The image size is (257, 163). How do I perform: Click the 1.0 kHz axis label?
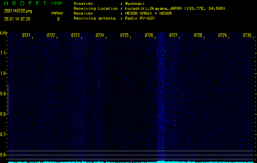coord(3,73)
